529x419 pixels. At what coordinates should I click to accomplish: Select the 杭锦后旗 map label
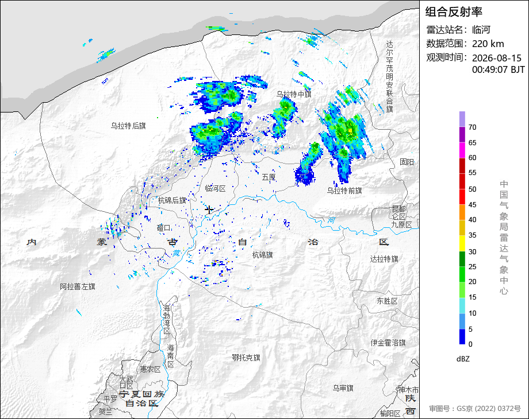(x=172, y=200)
